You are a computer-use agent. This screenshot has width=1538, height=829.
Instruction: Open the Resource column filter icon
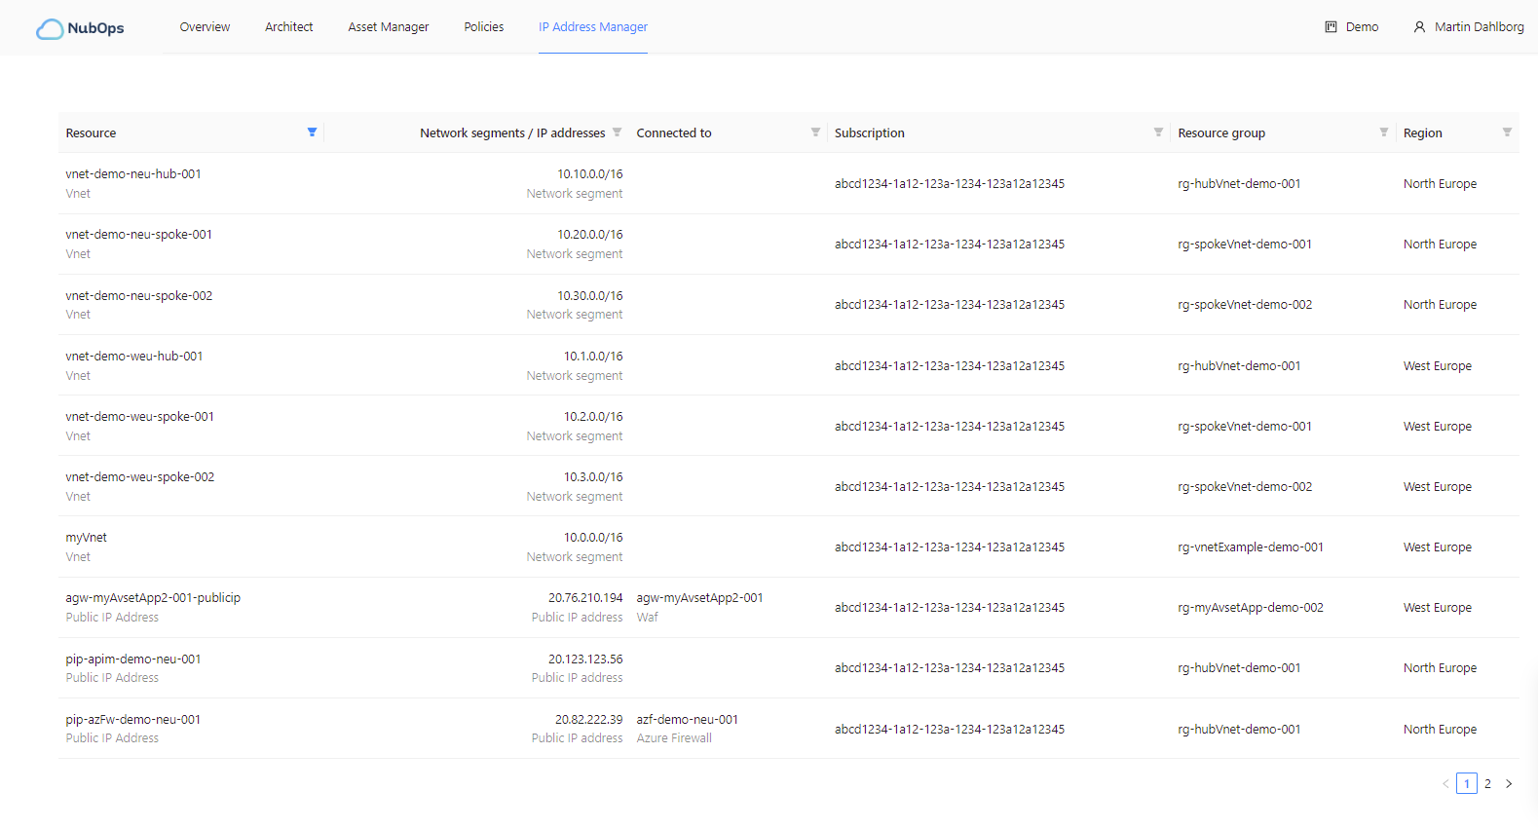(x=312, y=132)
